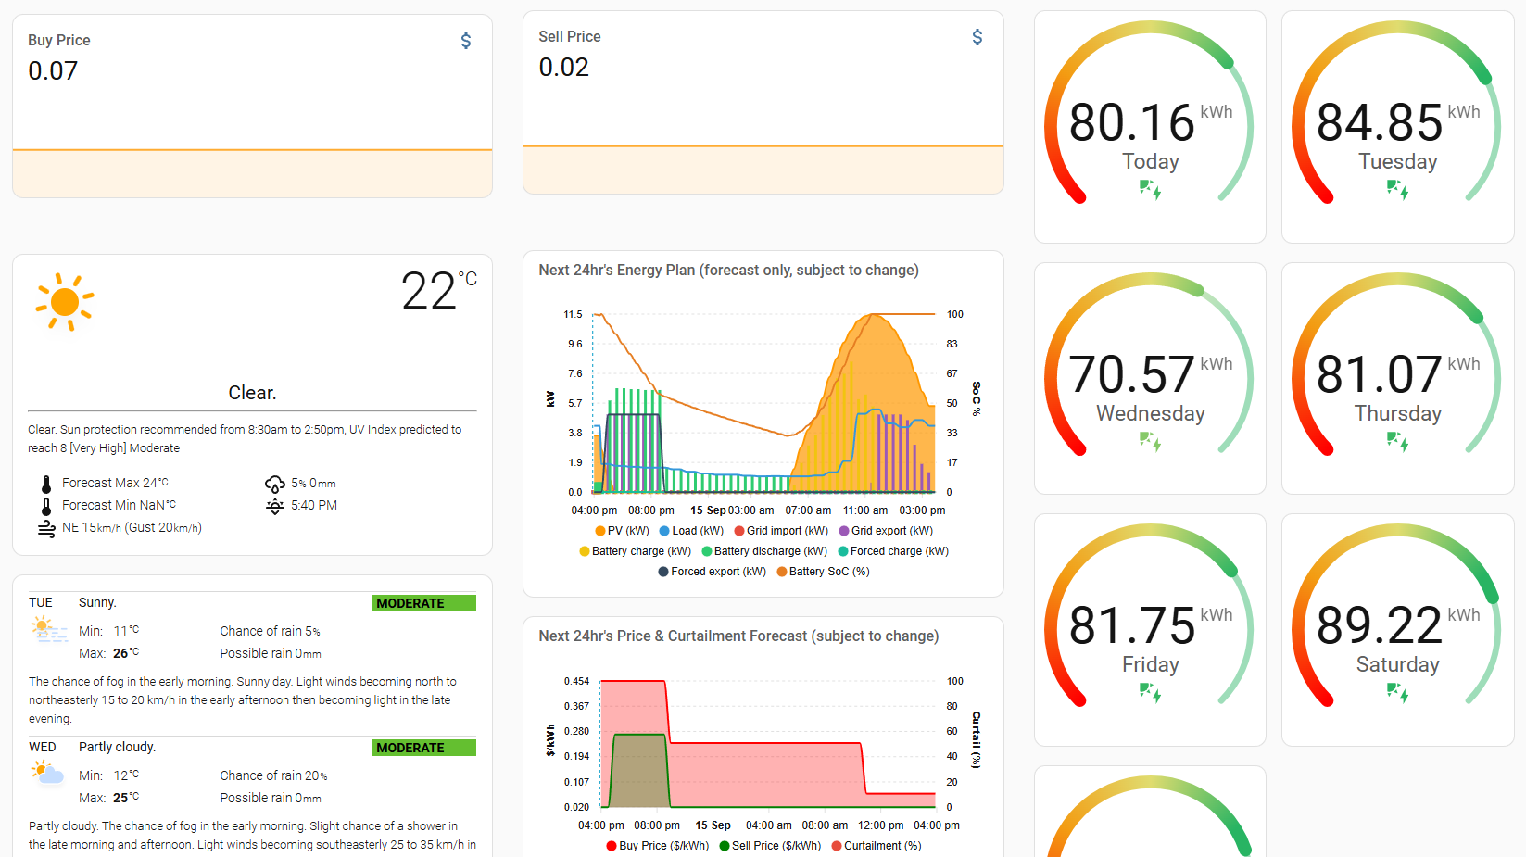The image size is (1526, 857).
Task: Click the Sell Price dollar icon
Action: (x=977, y=37)
